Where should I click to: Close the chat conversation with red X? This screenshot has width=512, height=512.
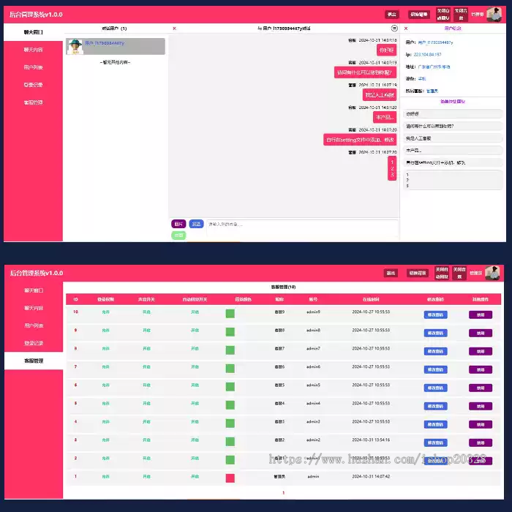coord(174,29)
